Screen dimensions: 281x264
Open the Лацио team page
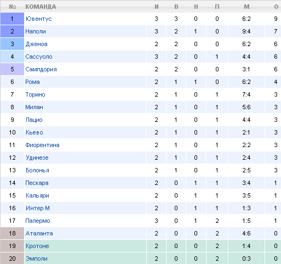tap(34, 120)
